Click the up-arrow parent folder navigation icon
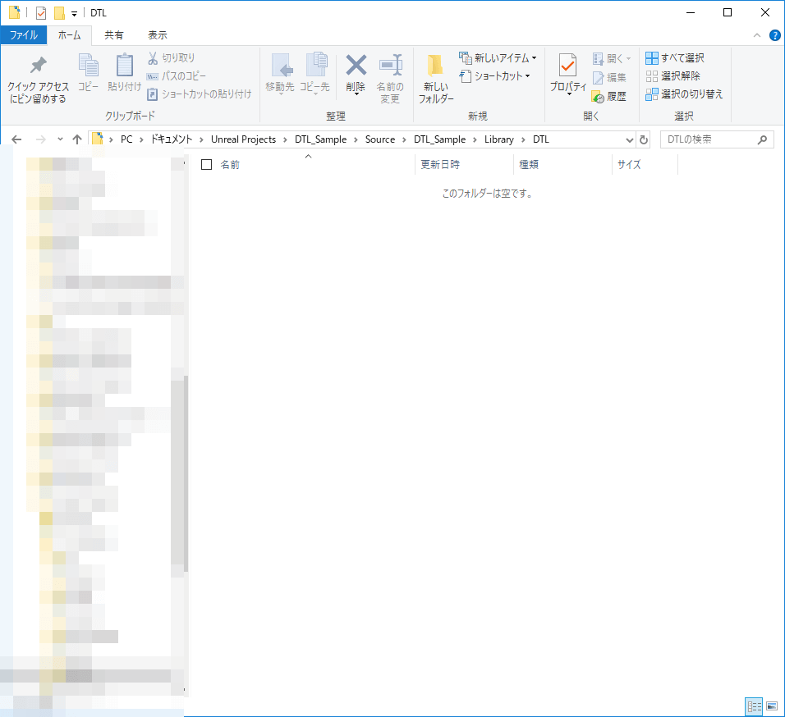The image size is (785, 717). click(77, 139)
